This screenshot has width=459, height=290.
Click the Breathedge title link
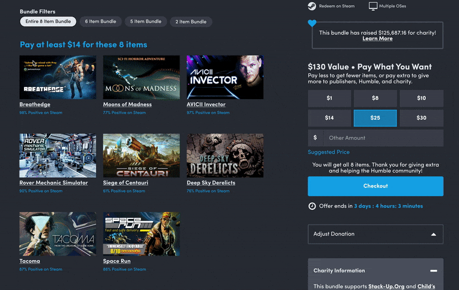click(35, 104)
